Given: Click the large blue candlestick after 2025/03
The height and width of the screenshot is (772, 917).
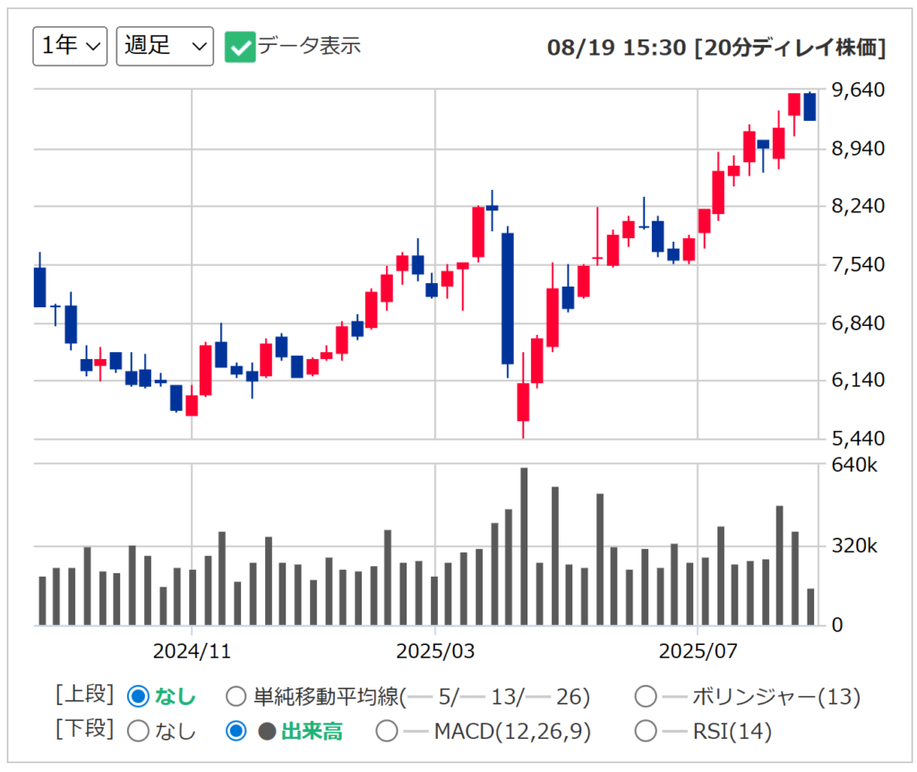Looking at the screenshot, I should (x=508, y=298).
